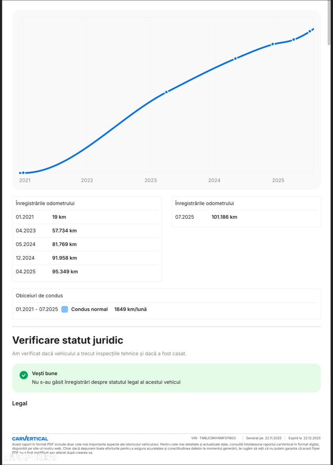Click the Legal section heading

tap(20, 403)
